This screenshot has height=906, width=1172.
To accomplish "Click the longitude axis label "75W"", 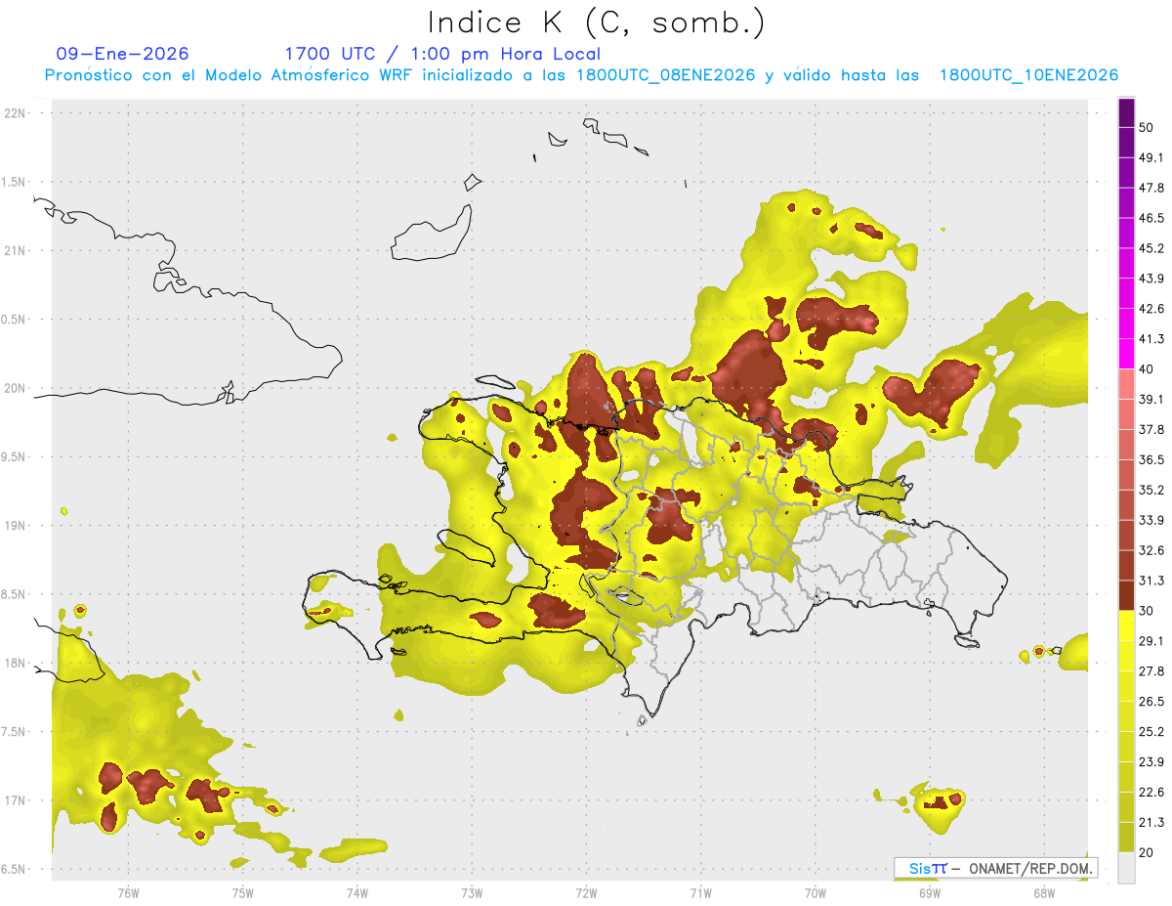I will point(242,893).
